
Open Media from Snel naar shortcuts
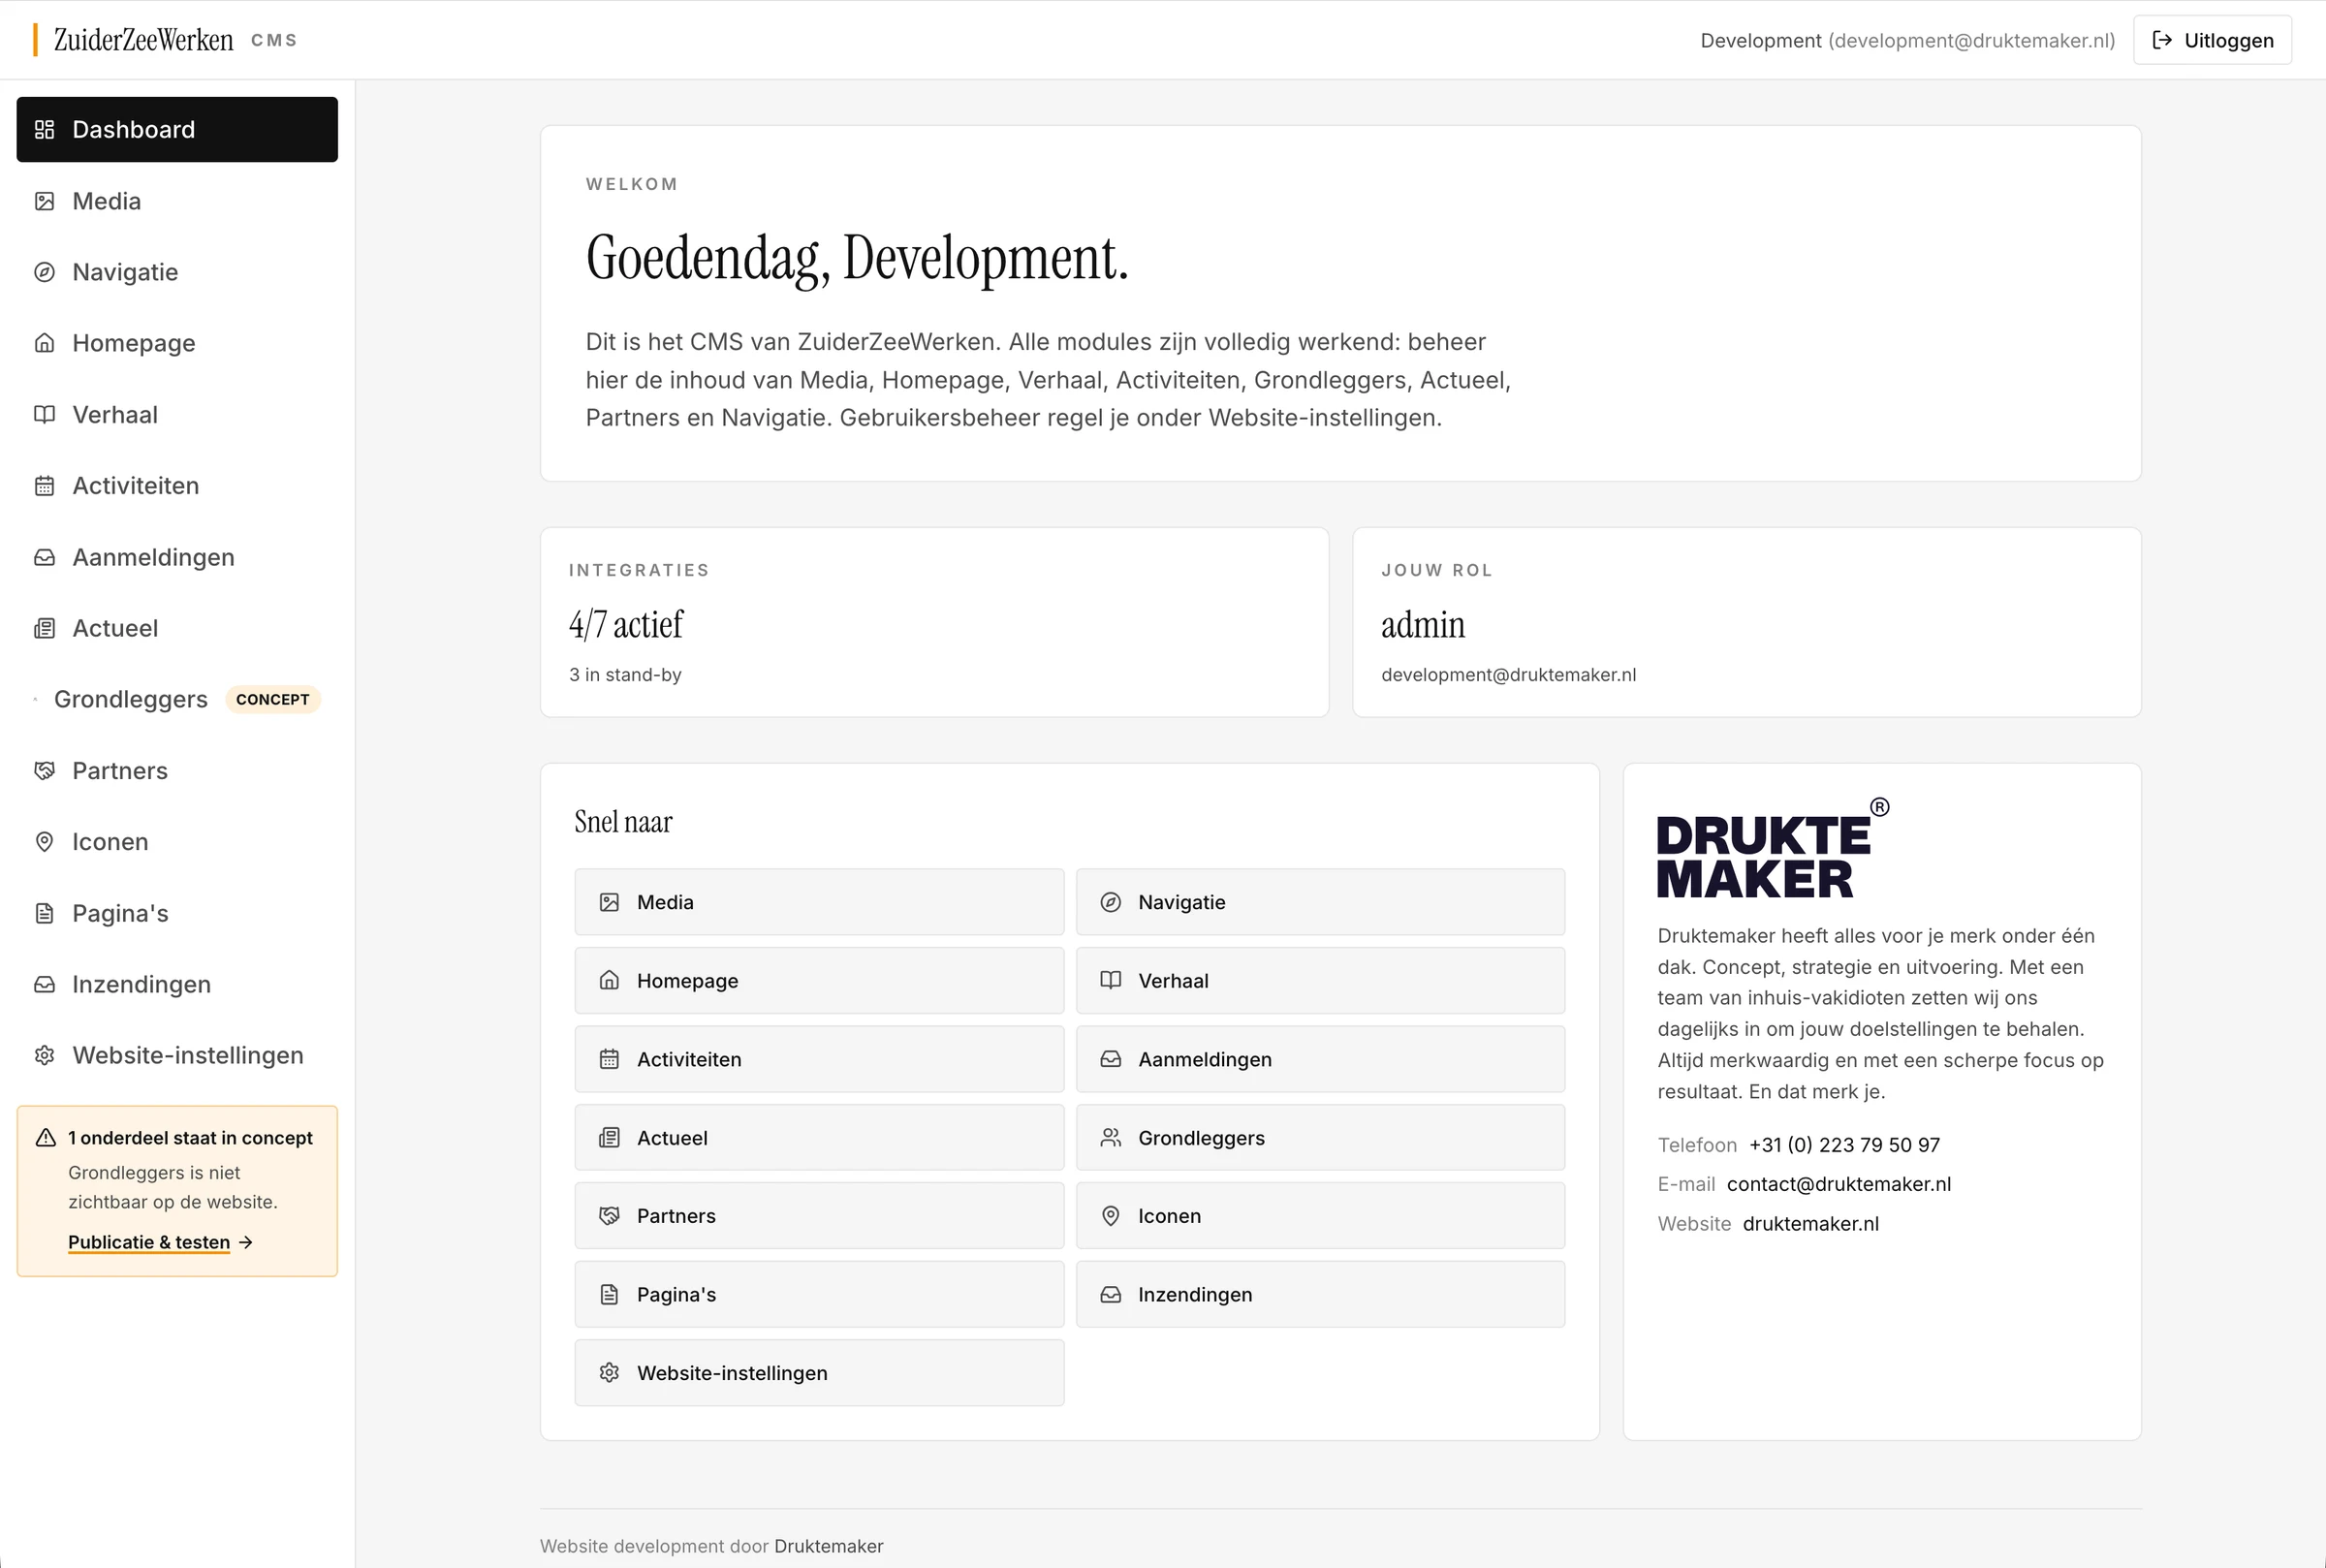point(819,902)
